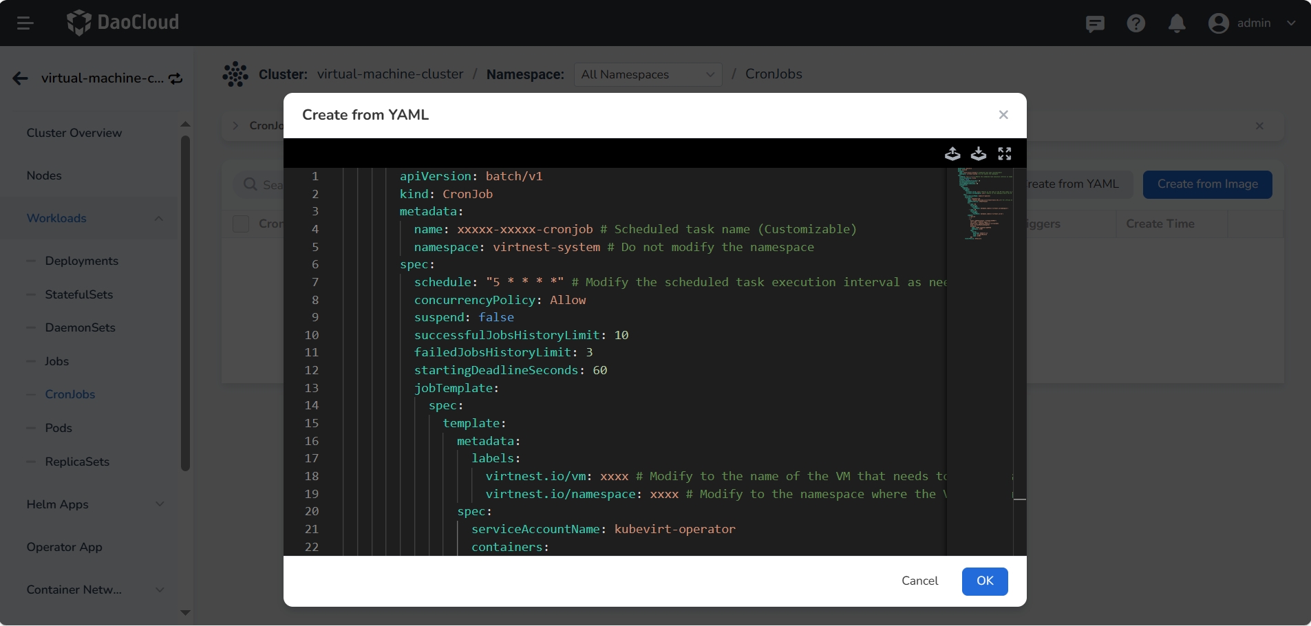Open the admin account dropdown
1311x626 pixels.
click(1253, 23)
